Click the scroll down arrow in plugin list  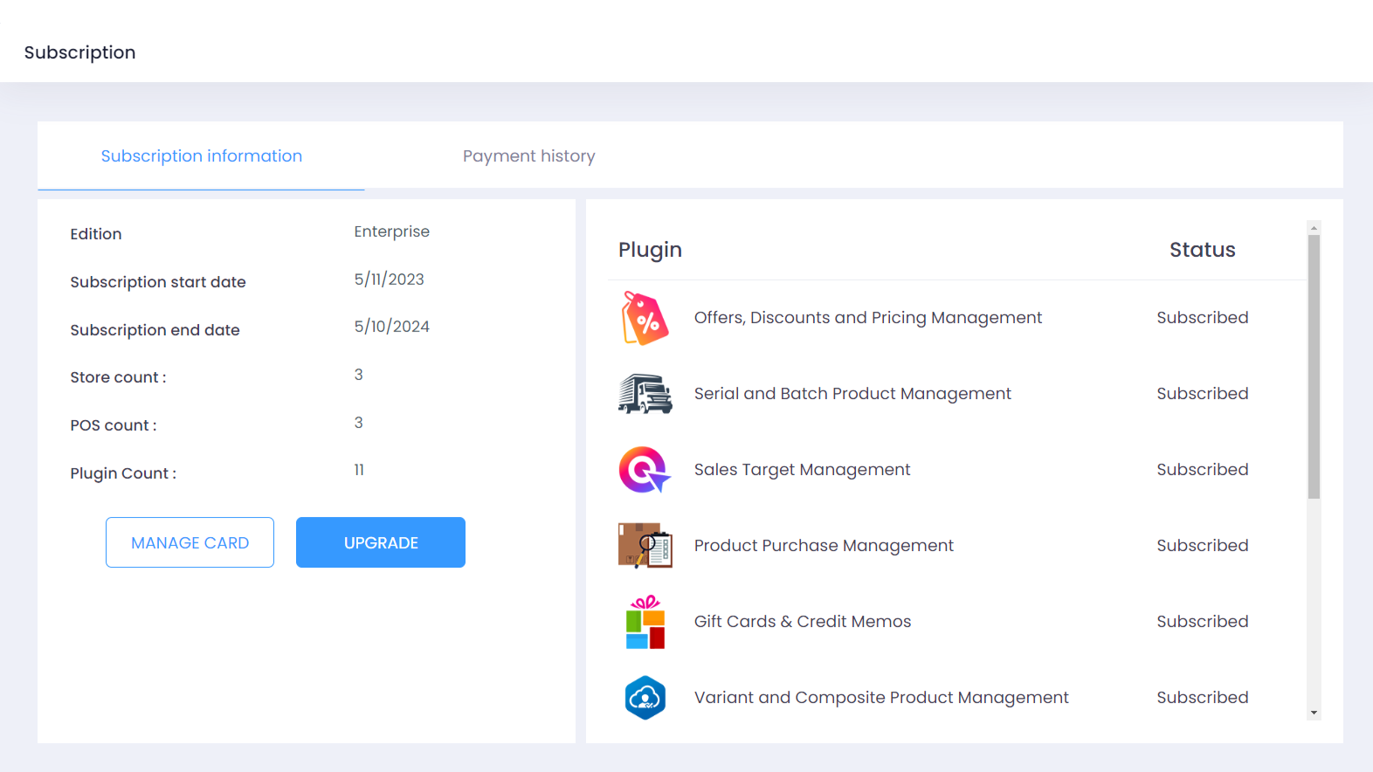[1314, 713]
